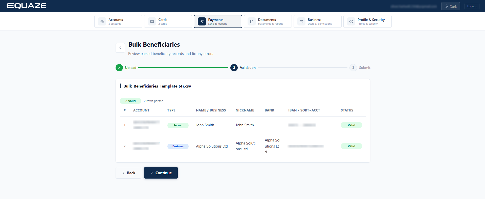
Task: Click the Business users icon
Action: [x=301, y=21]
